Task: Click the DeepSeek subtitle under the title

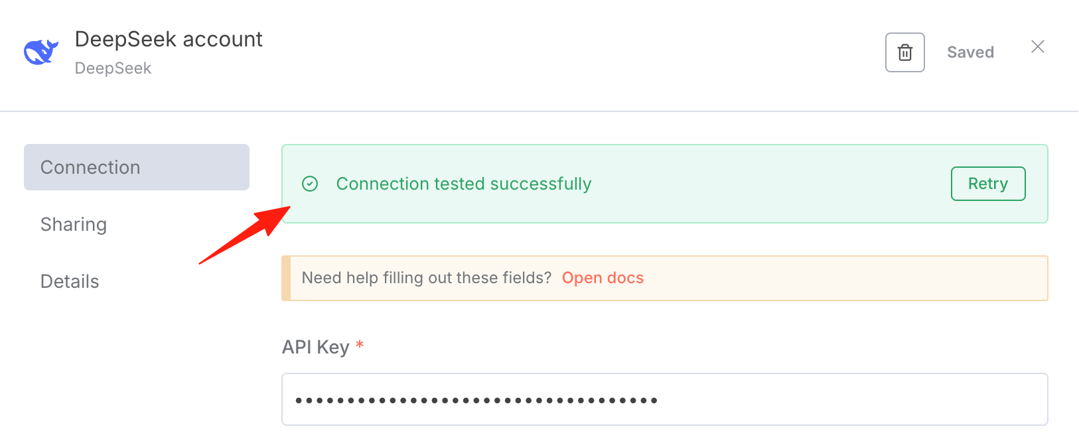Action: click(x=113, y=68)
